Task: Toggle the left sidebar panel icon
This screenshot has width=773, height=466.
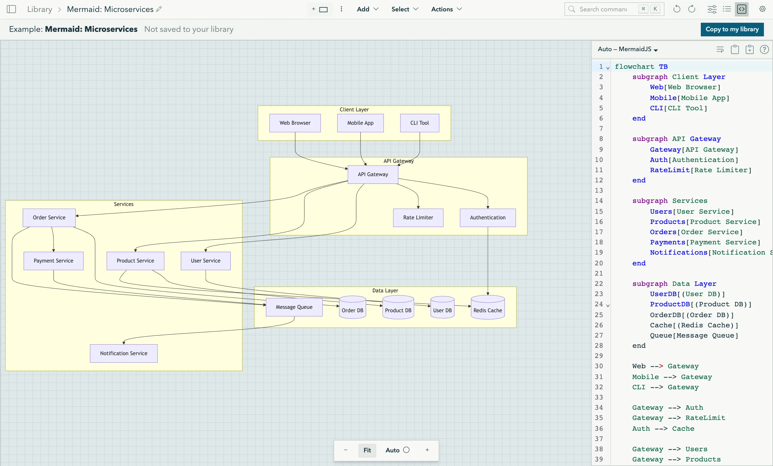Action: 11,9
